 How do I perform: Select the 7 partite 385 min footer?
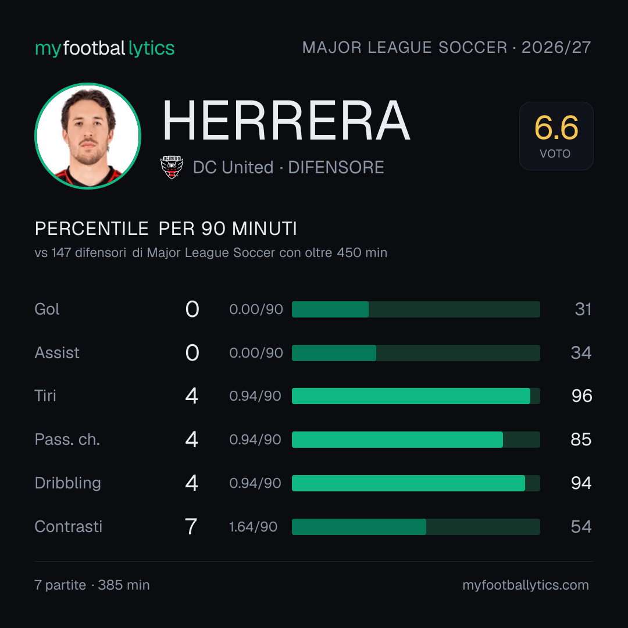point(92,585)
